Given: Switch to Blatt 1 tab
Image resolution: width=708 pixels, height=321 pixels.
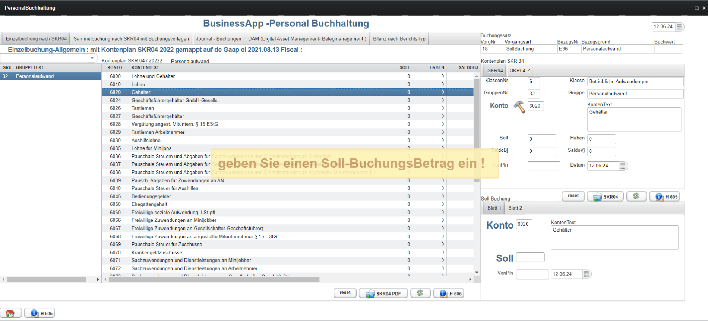Looking at the screenshot, I should pos(494,208).
